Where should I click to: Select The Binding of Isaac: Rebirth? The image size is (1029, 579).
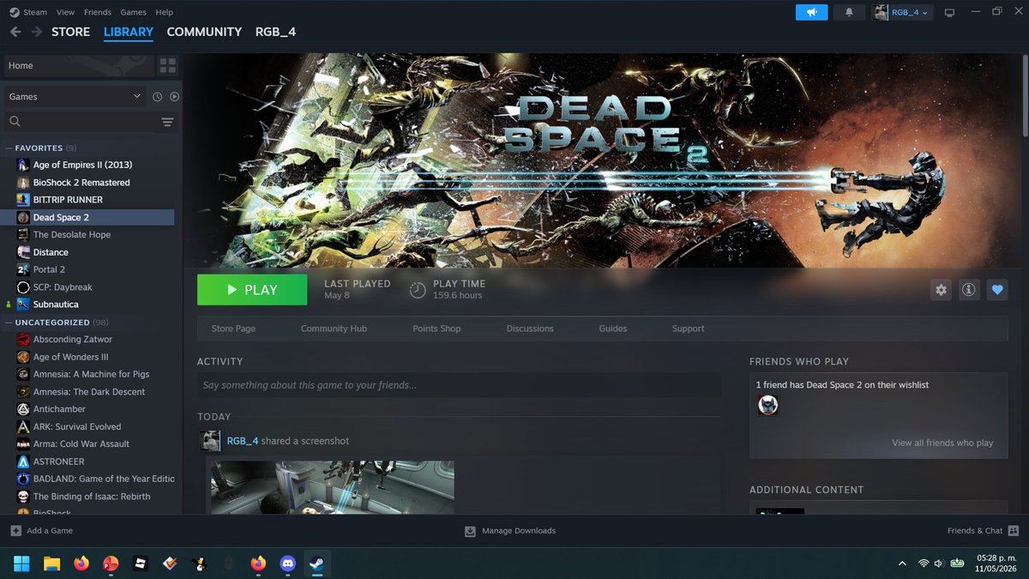pyautogui.click(x=92, y=497)
